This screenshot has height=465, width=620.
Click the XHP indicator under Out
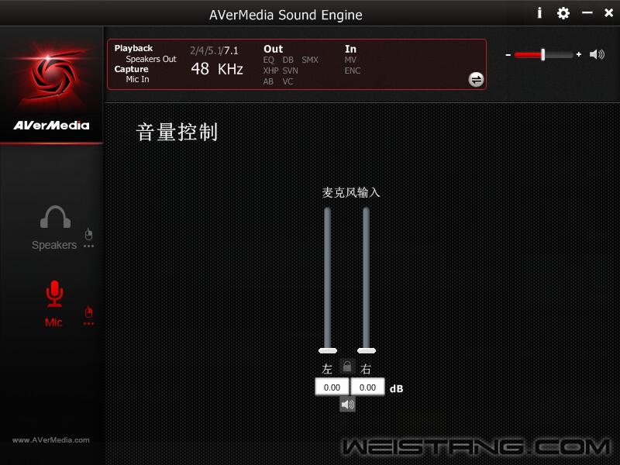pos(270,71)
